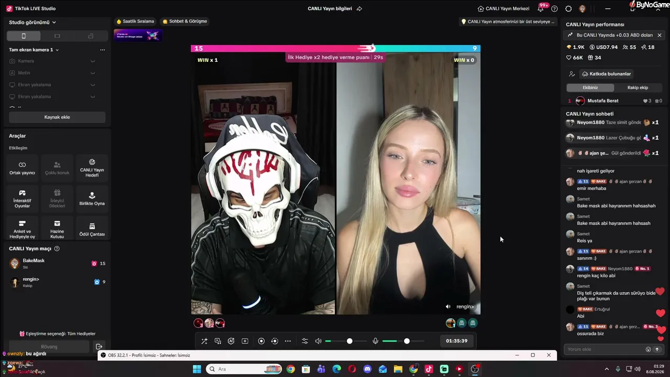Open File Explorer from the taskbar
This screenshot has height=377, width=670.
tap(398, 369)
